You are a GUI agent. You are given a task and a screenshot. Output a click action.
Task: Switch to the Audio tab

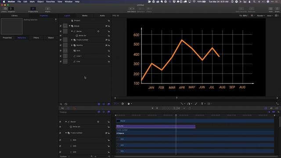[x=102, y=16]
